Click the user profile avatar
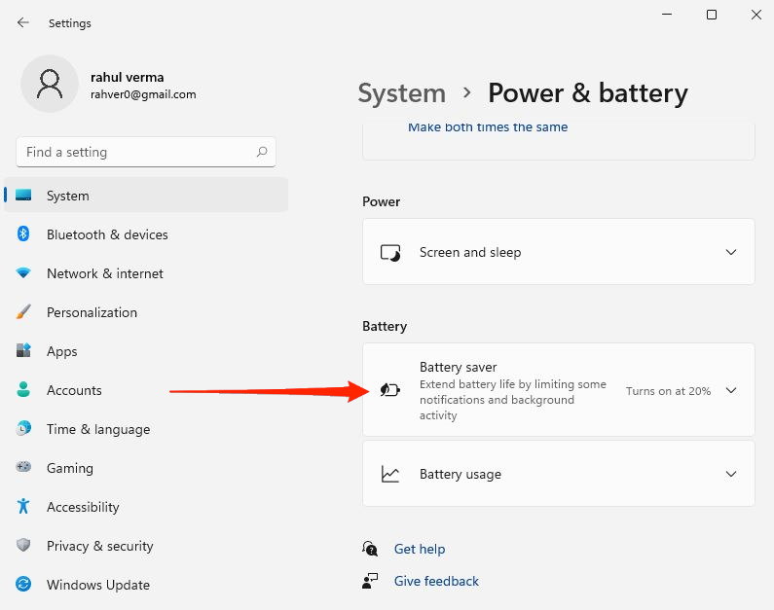 pos(49,84)
